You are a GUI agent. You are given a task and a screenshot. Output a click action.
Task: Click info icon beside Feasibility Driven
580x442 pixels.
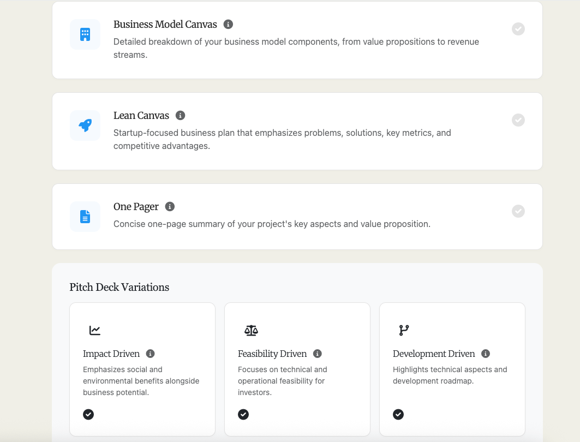[x=318, y=354]
